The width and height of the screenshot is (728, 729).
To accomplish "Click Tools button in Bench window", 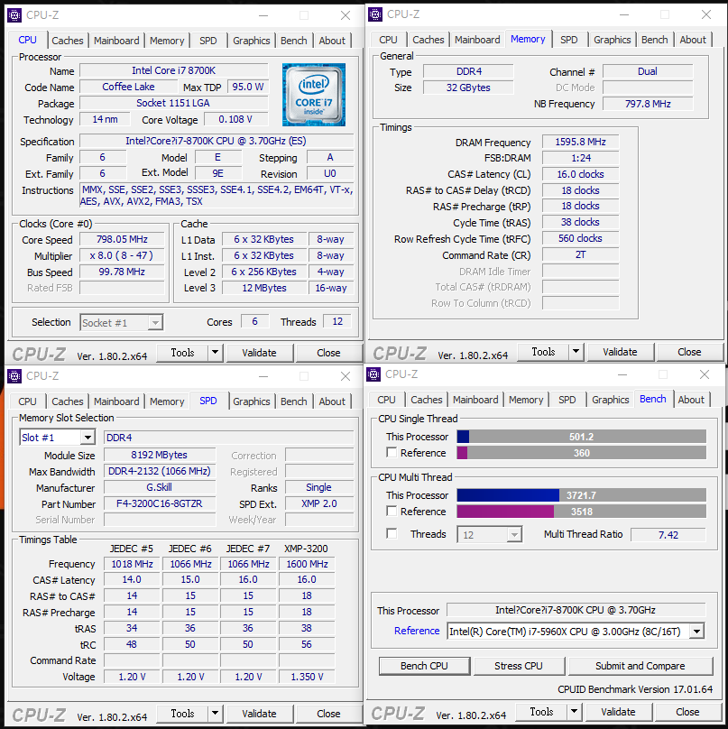I will point(541,711).
